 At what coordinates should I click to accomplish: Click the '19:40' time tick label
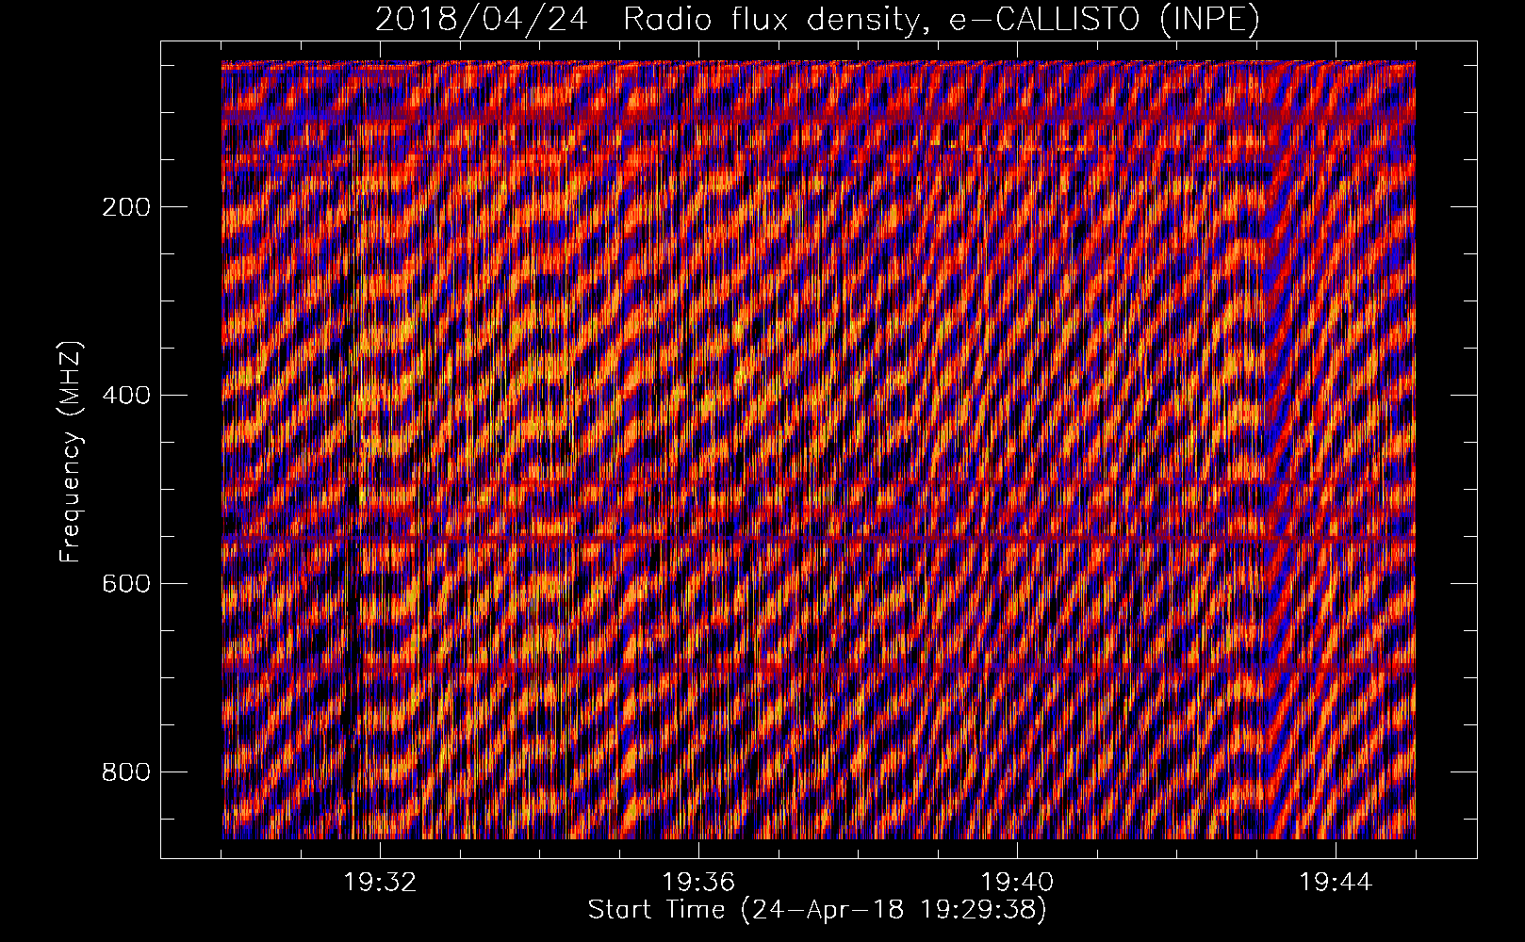tap(1017, 883)
